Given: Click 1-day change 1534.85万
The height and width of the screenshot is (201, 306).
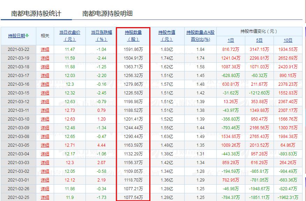Looking at the screenshot, I should [x=231, y=137].
